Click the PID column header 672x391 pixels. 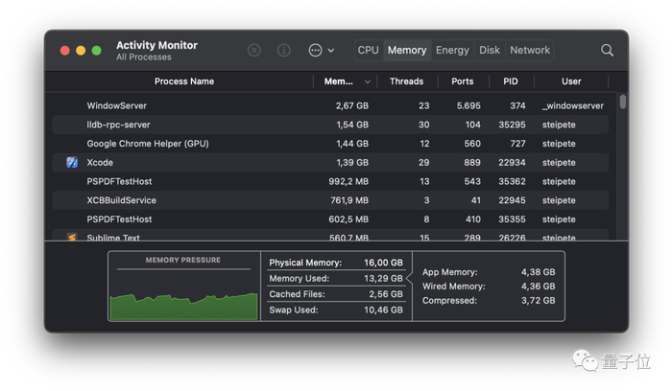click(510, 81)
